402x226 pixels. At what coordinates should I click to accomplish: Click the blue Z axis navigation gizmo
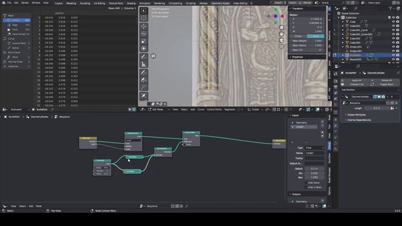pos(275,16)
